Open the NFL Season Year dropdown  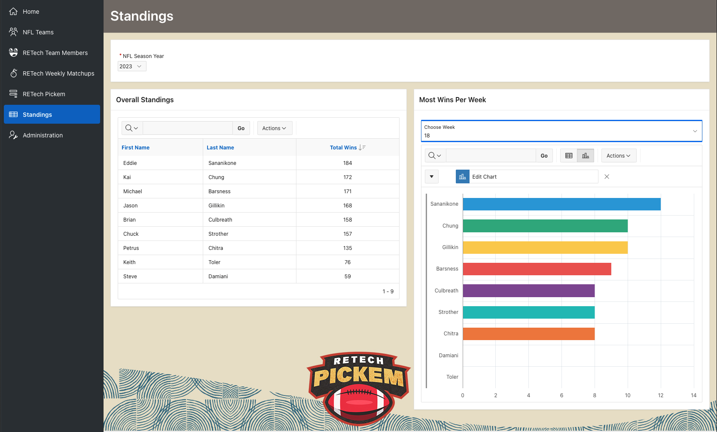[x=132, y=67]
